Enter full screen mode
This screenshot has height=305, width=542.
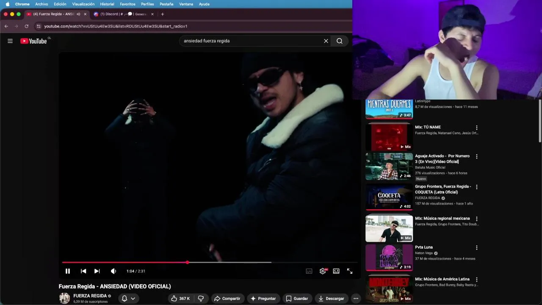click(x=350, y=271)
